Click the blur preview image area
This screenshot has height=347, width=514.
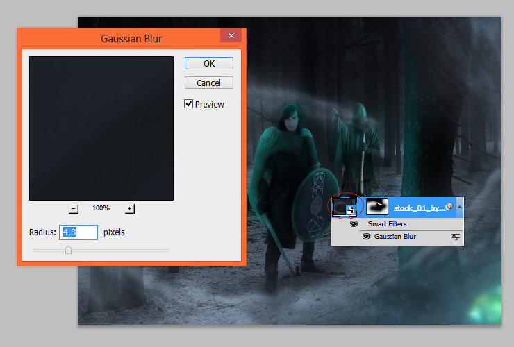pos(101,128)
